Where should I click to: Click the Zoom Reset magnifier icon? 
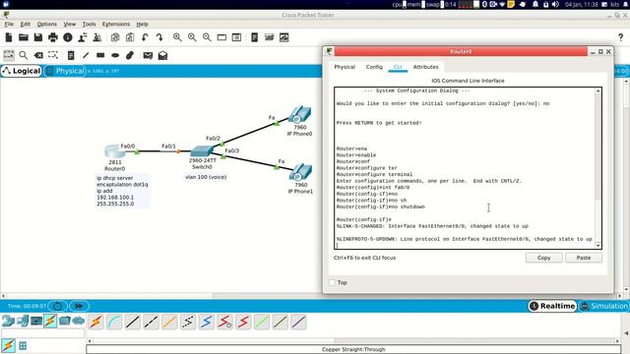click(x=192, y=37)
